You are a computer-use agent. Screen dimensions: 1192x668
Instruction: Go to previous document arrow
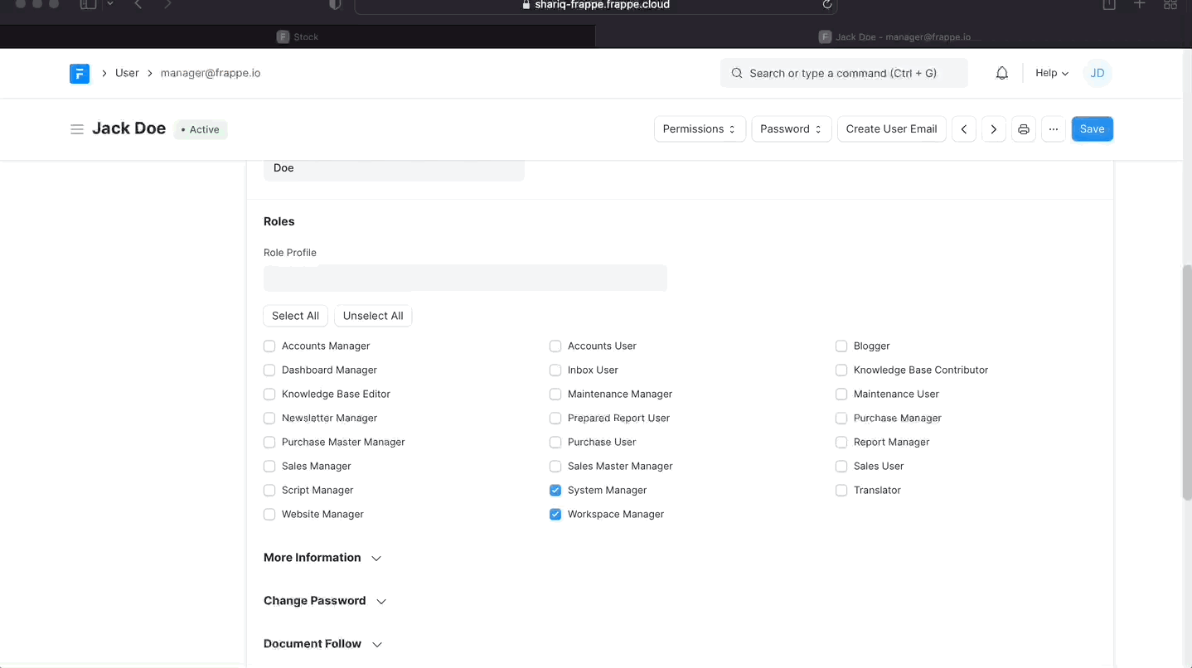click(x=964, y=129)
